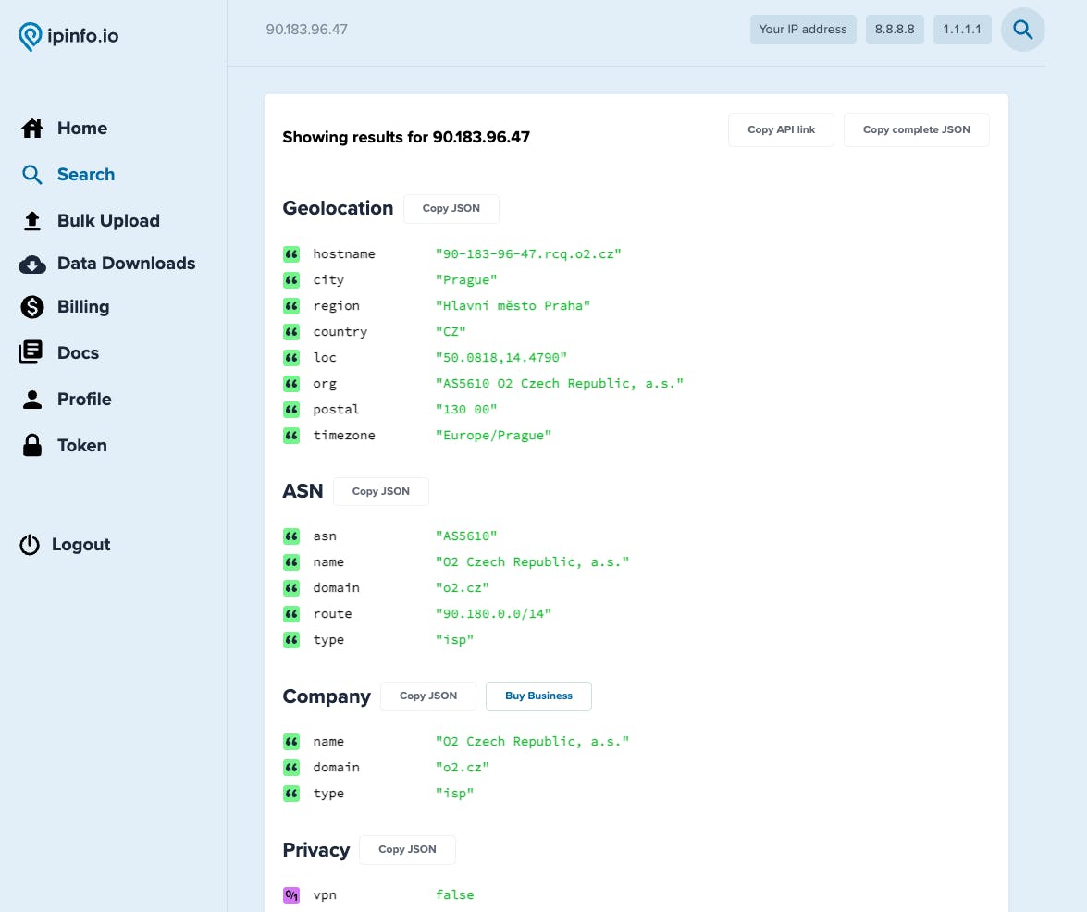Click the Billing dollar icon
The width and height of the screenshot is (1087, 912).
pos(31,307)
